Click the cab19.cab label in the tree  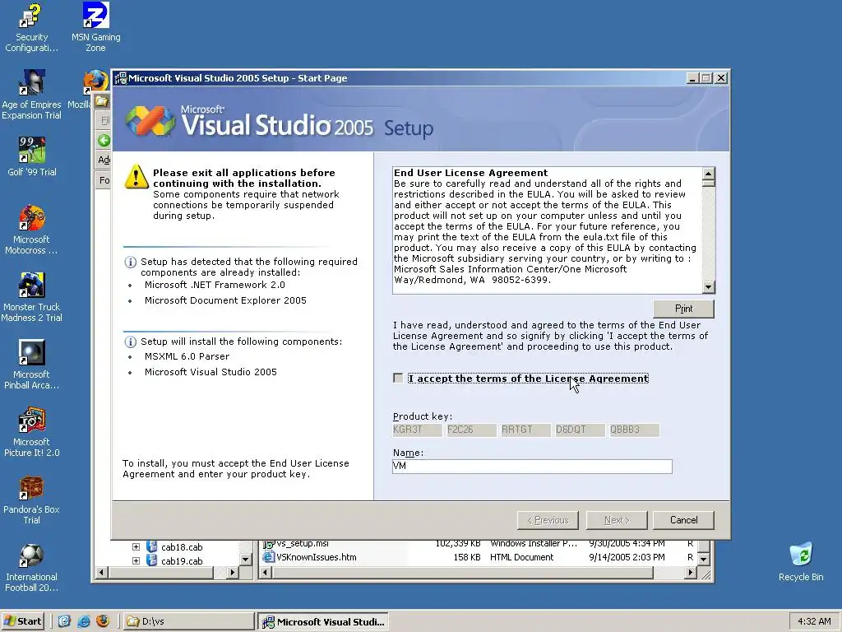182,561
